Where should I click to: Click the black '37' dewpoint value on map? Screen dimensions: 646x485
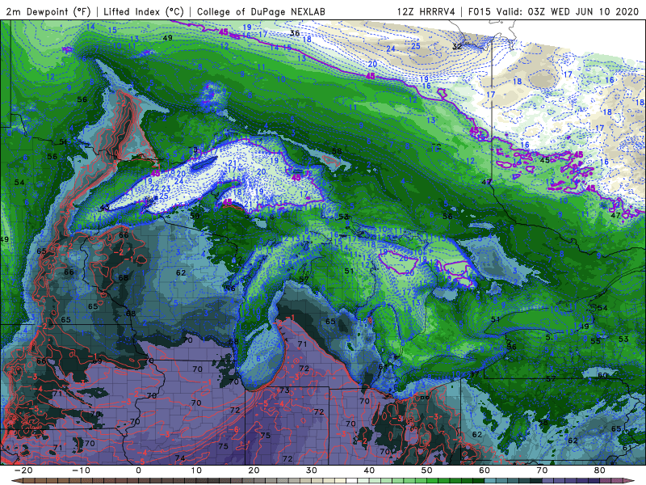click(474, 374)
